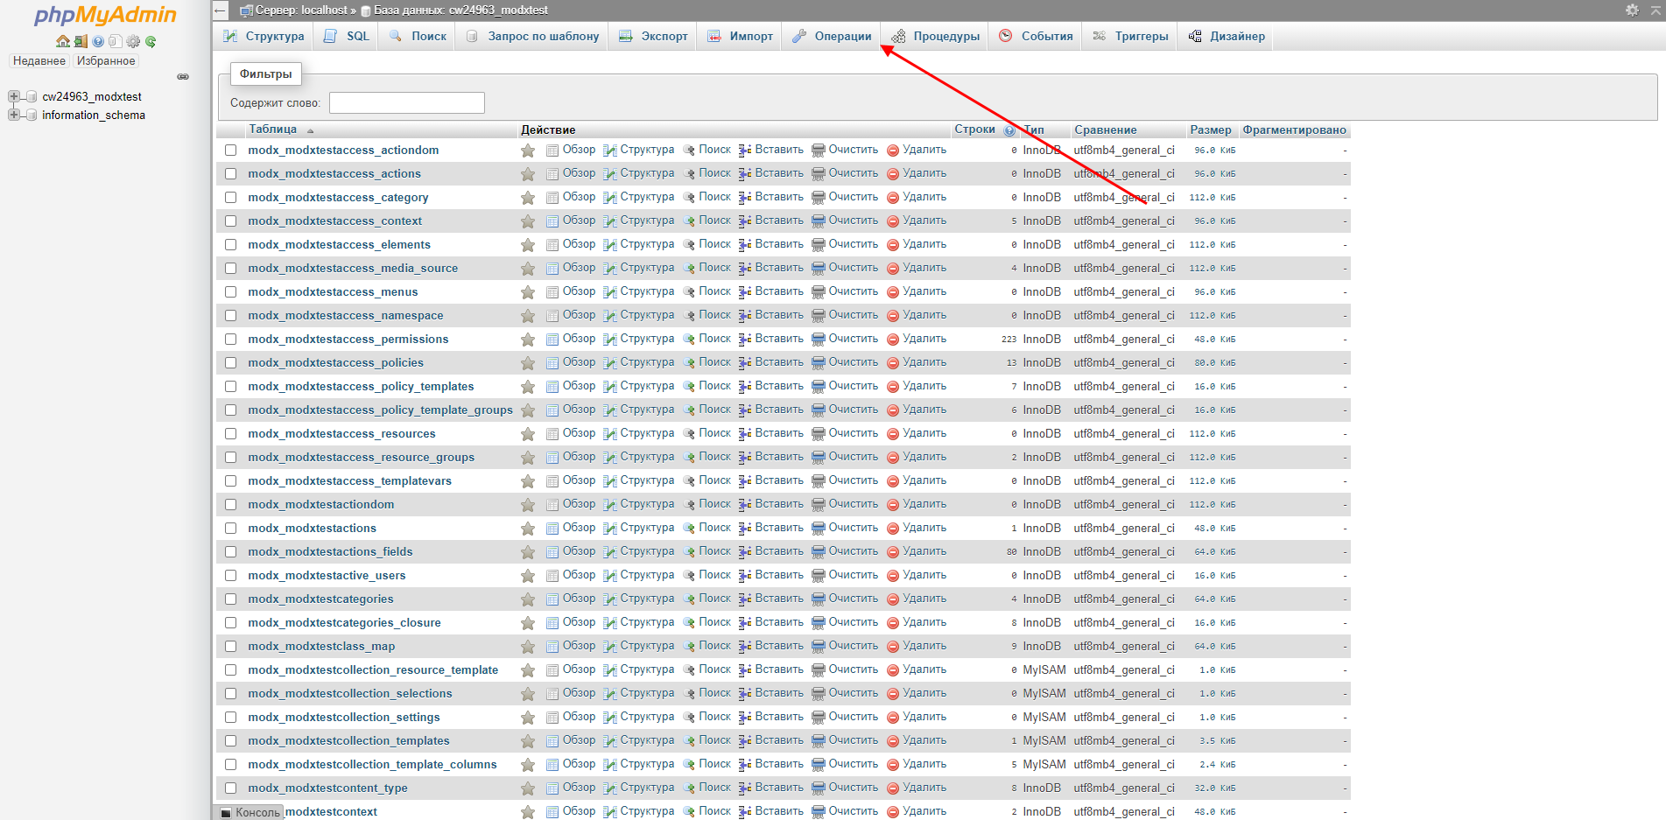Open the Консоль panel button

(x=250, y=812)
